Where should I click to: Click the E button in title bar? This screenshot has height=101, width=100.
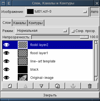(x=9, y=3)
